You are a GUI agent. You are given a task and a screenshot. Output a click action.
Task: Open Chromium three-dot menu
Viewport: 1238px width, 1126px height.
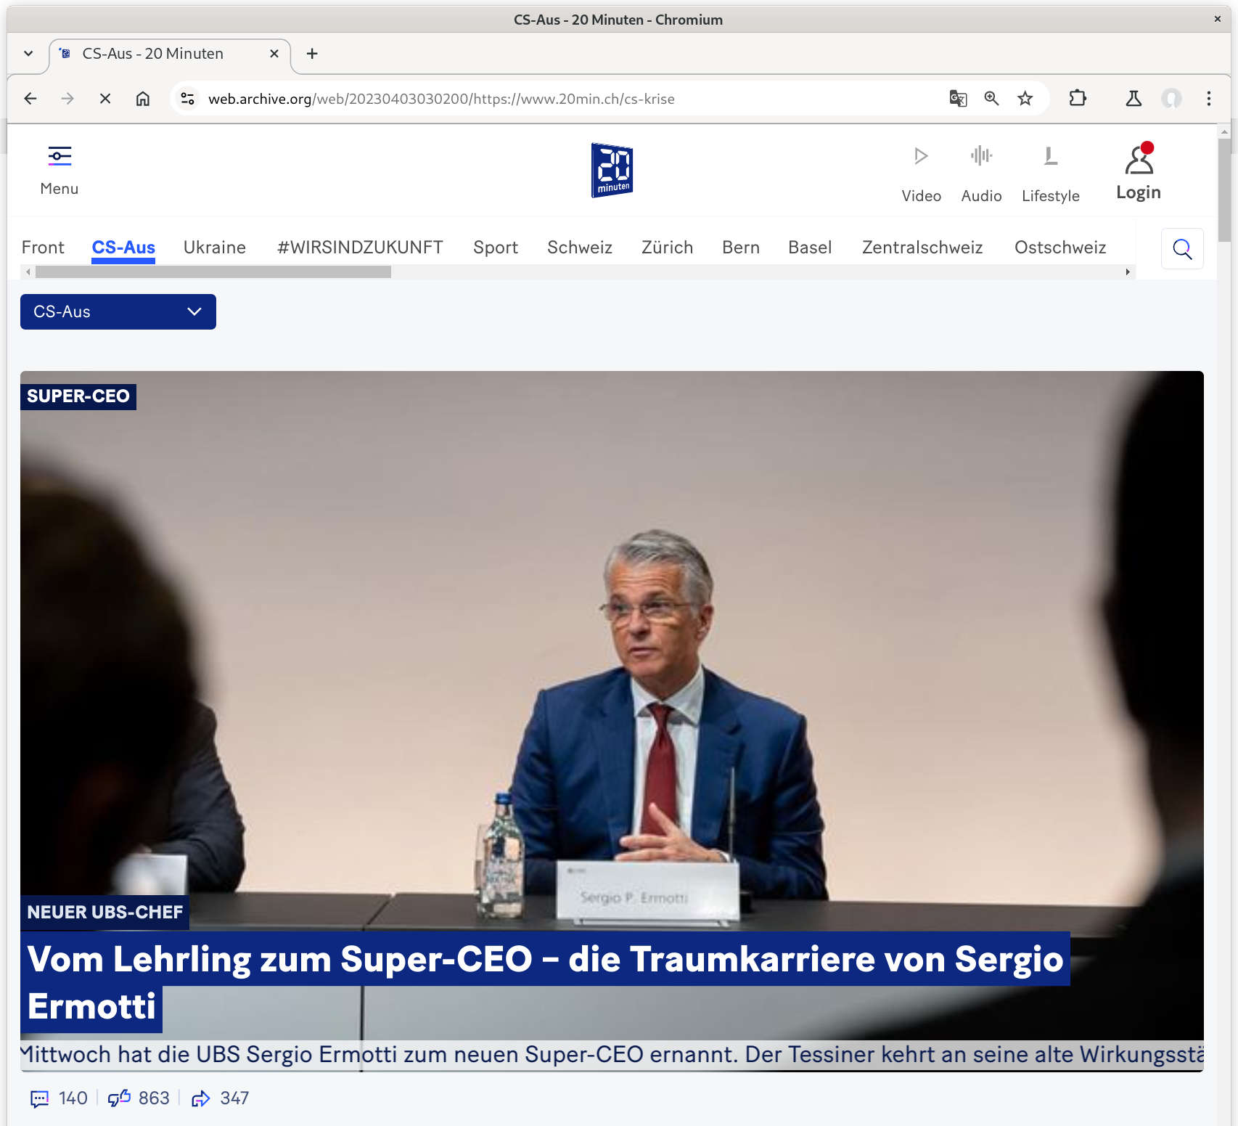tap(1208, 99)
